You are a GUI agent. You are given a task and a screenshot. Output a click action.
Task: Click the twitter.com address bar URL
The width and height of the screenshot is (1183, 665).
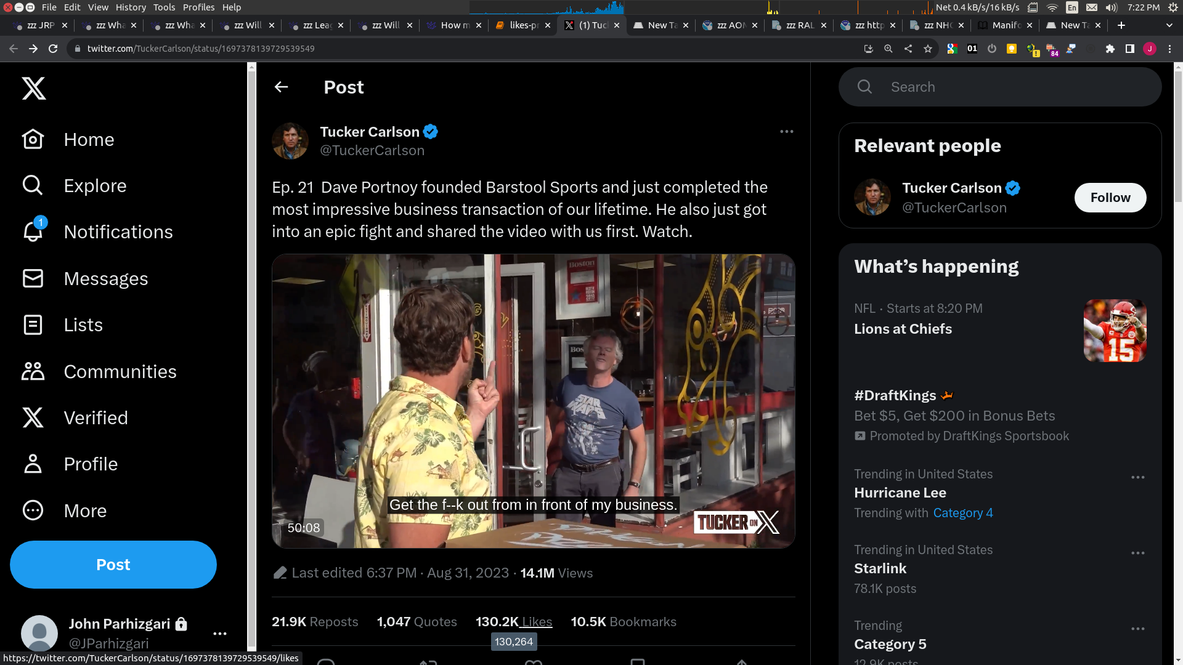click(x=201, y=49)
